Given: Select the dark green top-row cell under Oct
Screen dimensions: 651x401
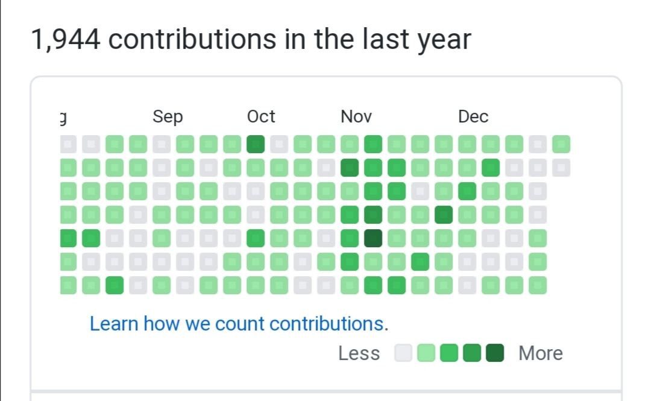Looking at the screenshot, I should coord(256,145).
